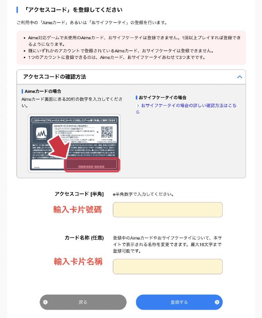Click the Aime card back image
The height and width of the screenshot is (318, 262).
click(x=74, y=143)
